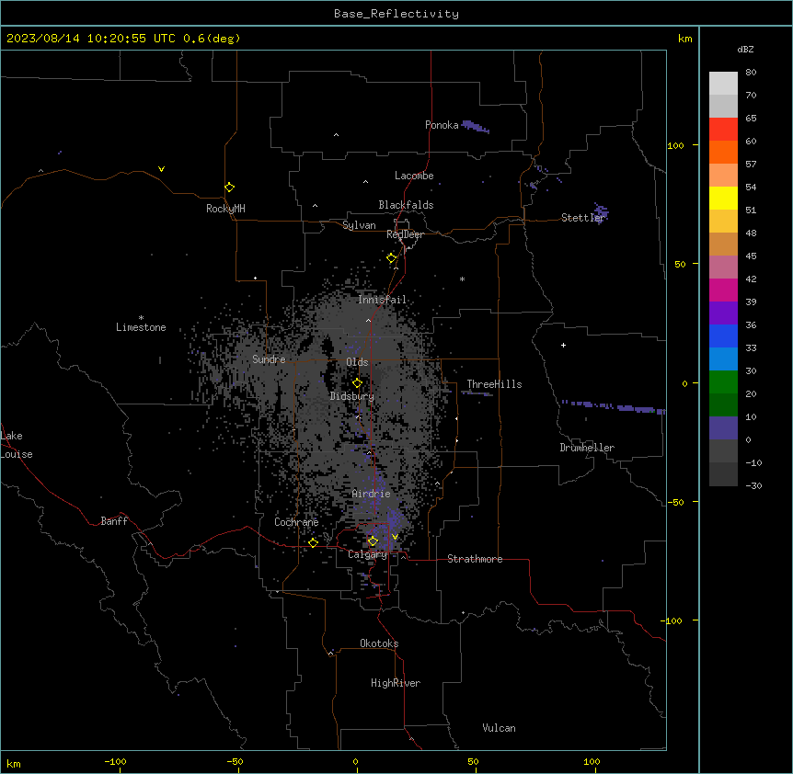Click the white caret marker below Innisfail
793x774 pixels.
pos(368,320)
